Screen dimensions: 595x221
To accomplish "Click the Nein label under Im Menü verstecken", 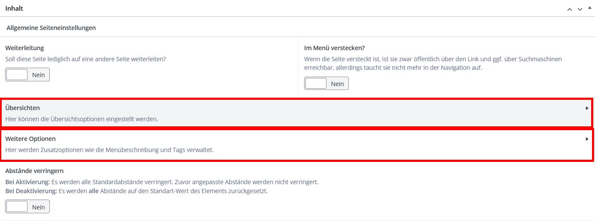I will 337,84.
